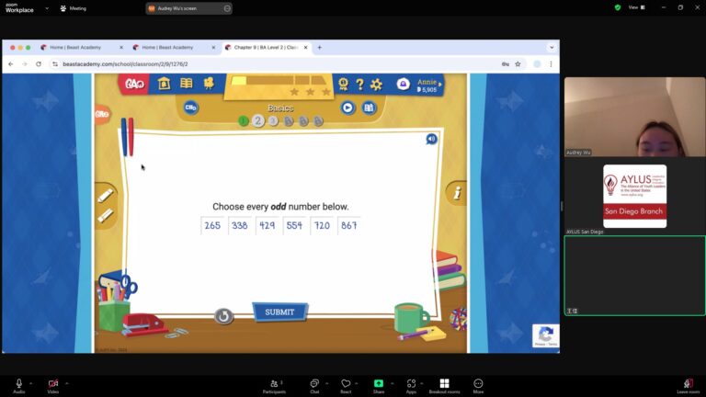Open the browser three-dot menu
Screen dimensions: 706x397
coord(551,64)
